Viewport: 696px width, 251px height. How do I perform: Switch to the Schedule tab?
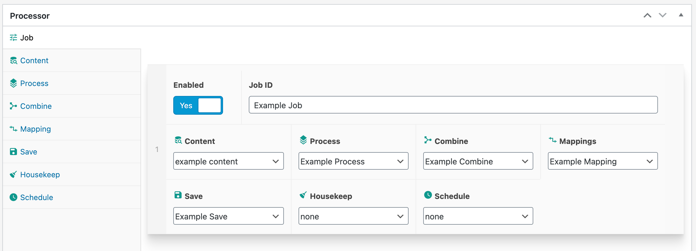pyautogui.click(x=72, y=197)
